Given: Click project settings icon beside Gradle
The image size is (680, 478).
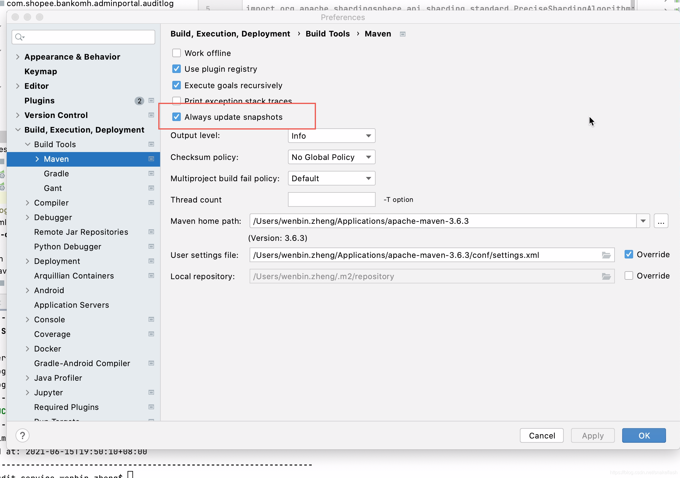Looking at the screenshot, I should [x=151, y=174].
